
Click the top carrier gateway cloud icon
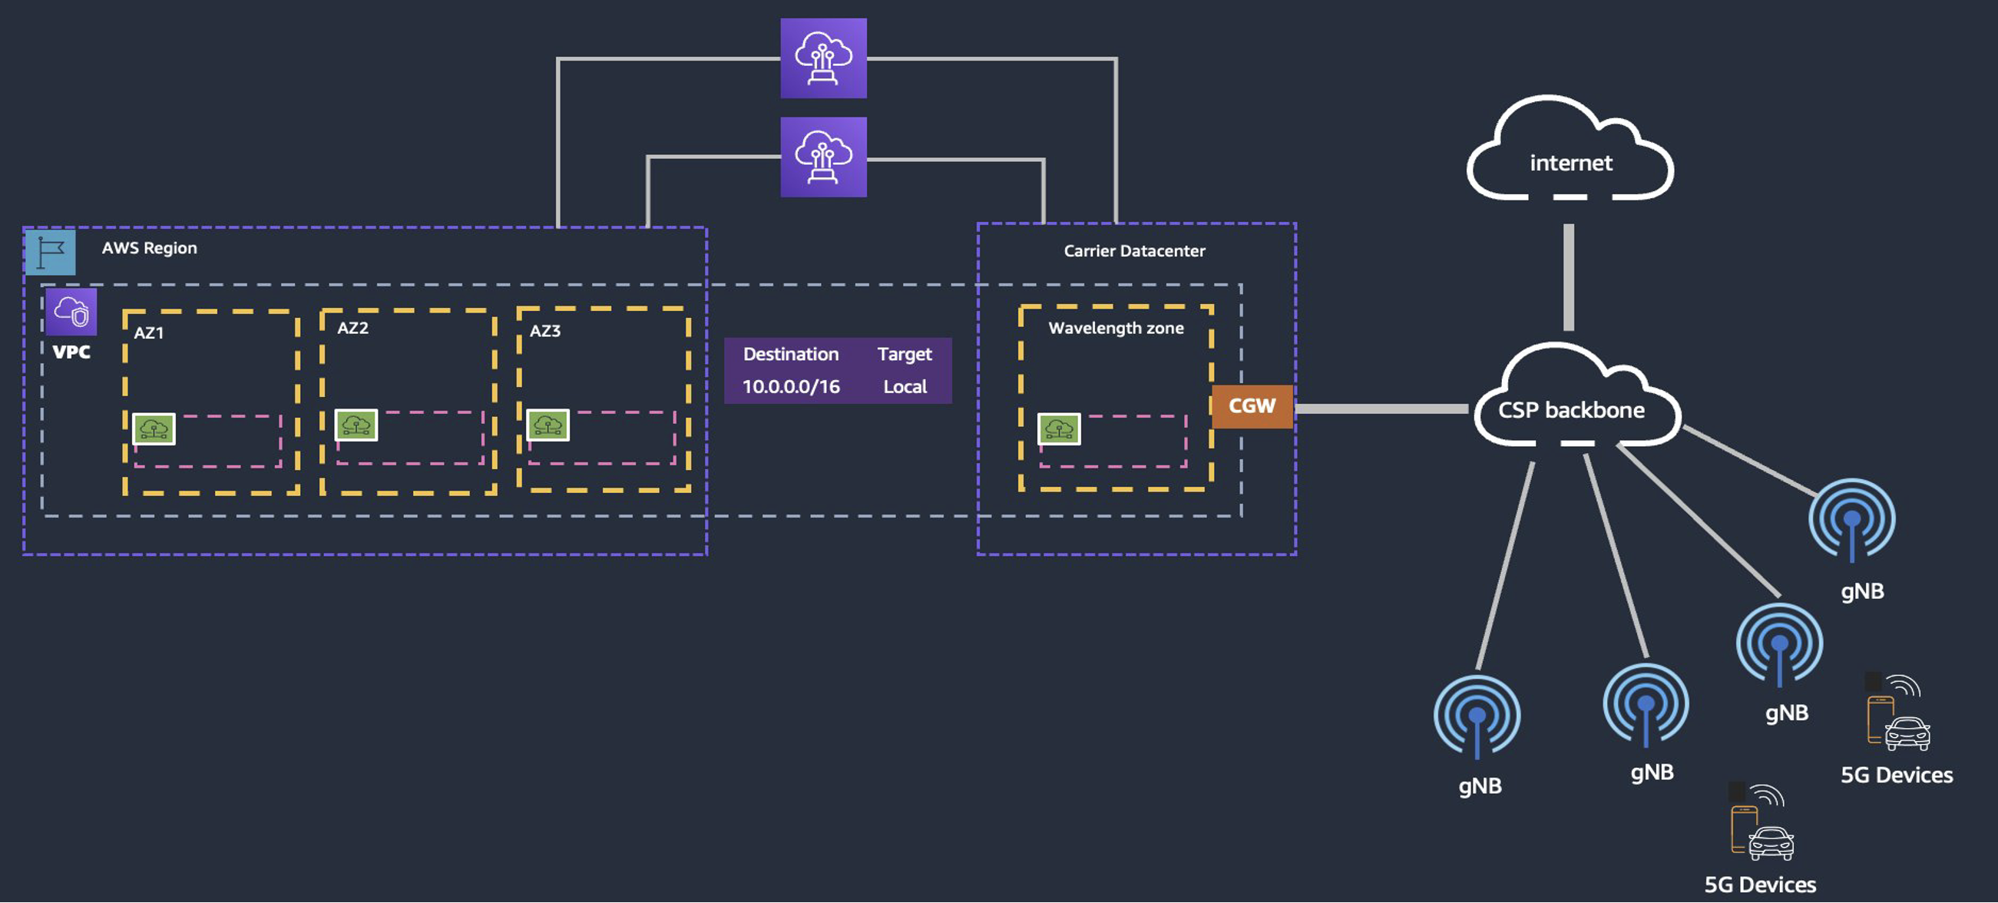pos(824,58)
